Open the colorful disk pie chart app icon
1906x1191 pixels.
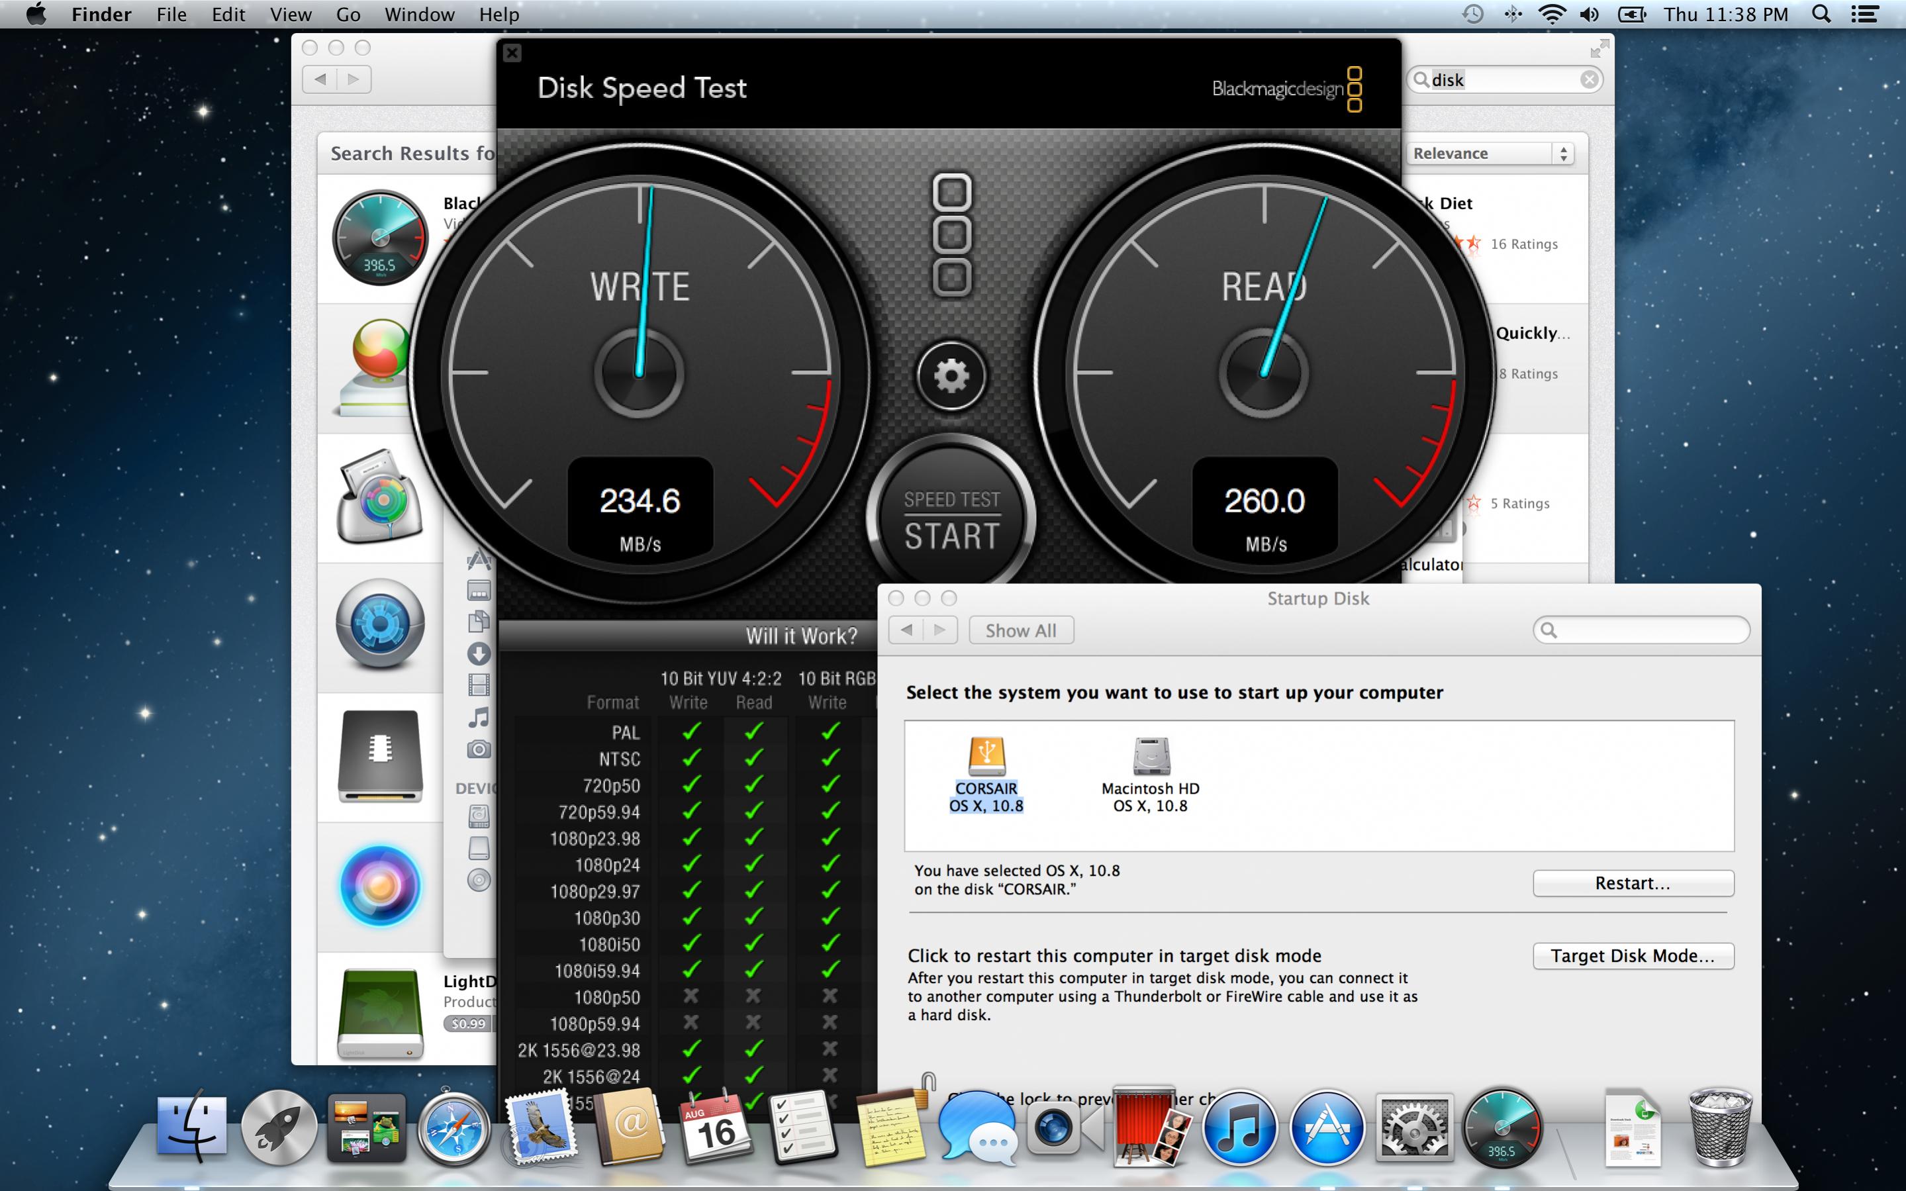[x=381, y=497]
